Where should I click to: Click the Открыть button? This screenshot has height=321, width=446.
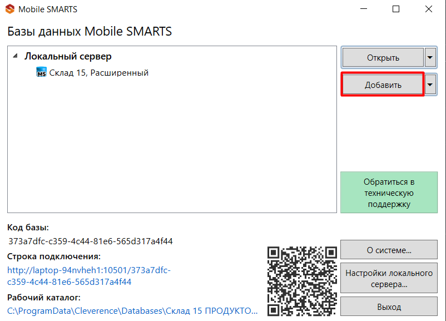click(x=383, y=57)
